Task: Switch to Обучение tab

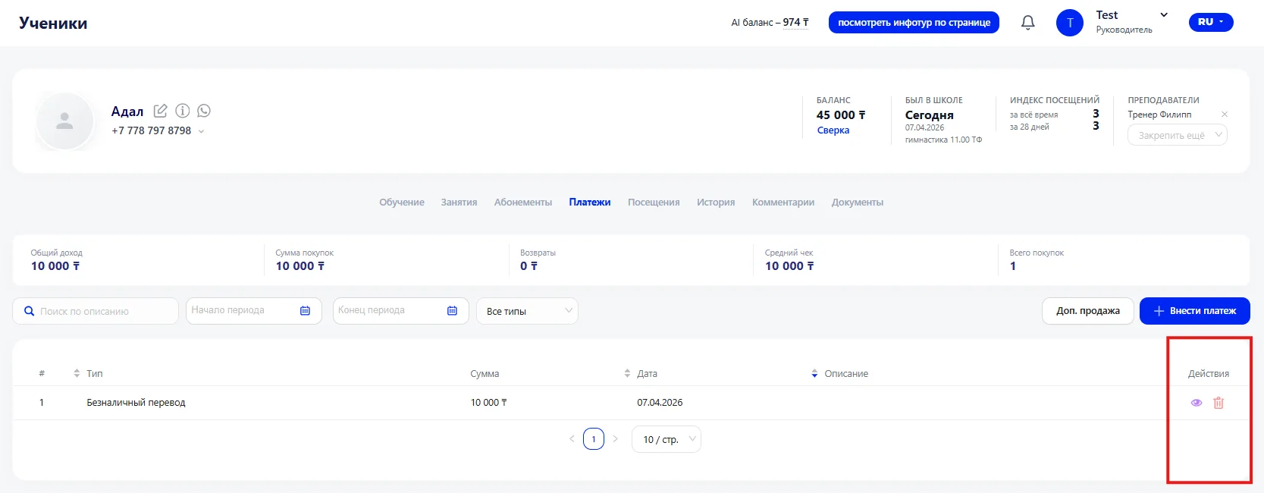Action: click(x=402, y=203)
